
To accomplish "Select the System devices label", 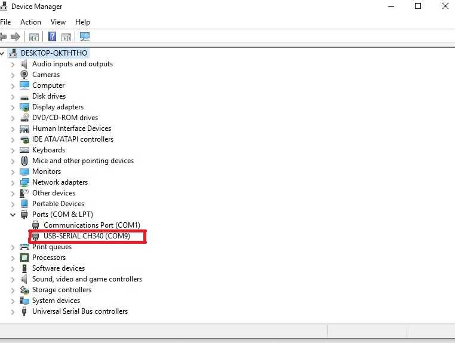I will click(56, 301).
